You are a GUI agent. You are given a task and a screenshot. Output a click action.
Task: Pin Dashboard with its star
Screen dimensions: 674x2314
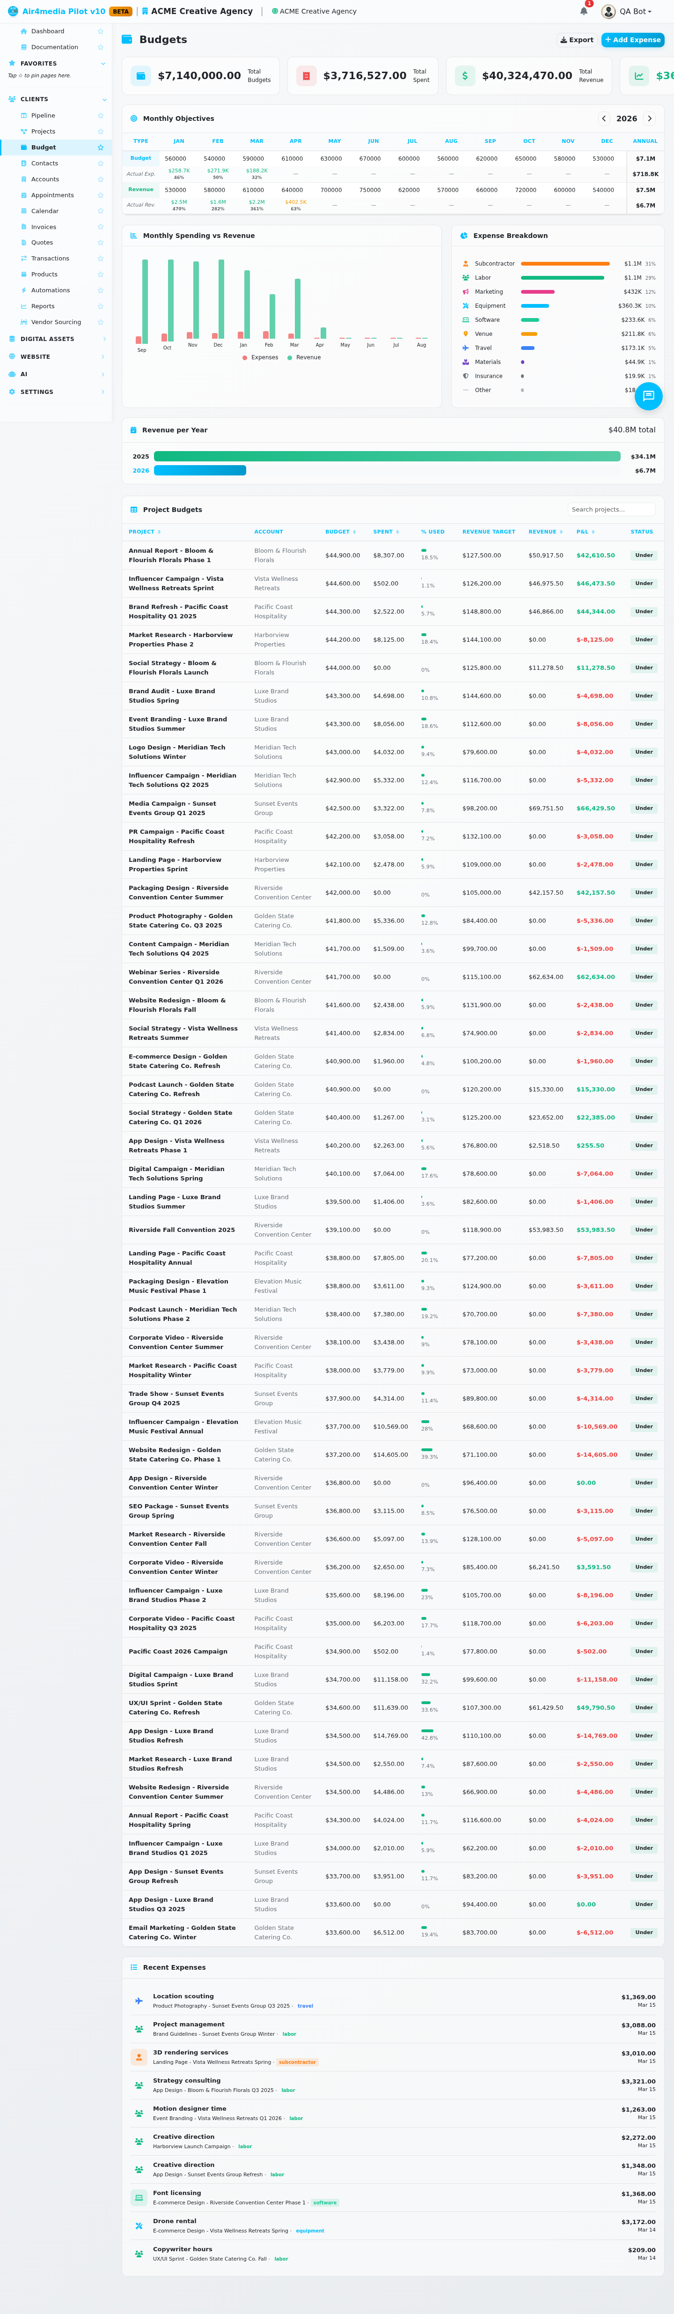coord(101,31)
